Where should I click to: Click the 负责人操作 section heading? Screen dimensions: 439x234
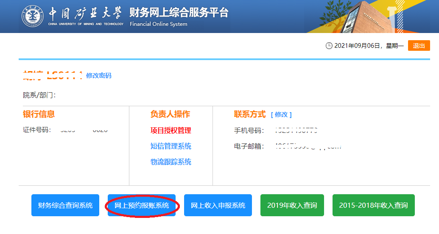tap(170, 114)
